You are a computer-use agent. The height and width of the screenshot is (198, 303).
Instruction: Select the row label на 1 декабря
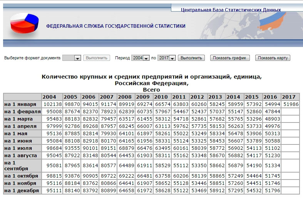[22, 191]
